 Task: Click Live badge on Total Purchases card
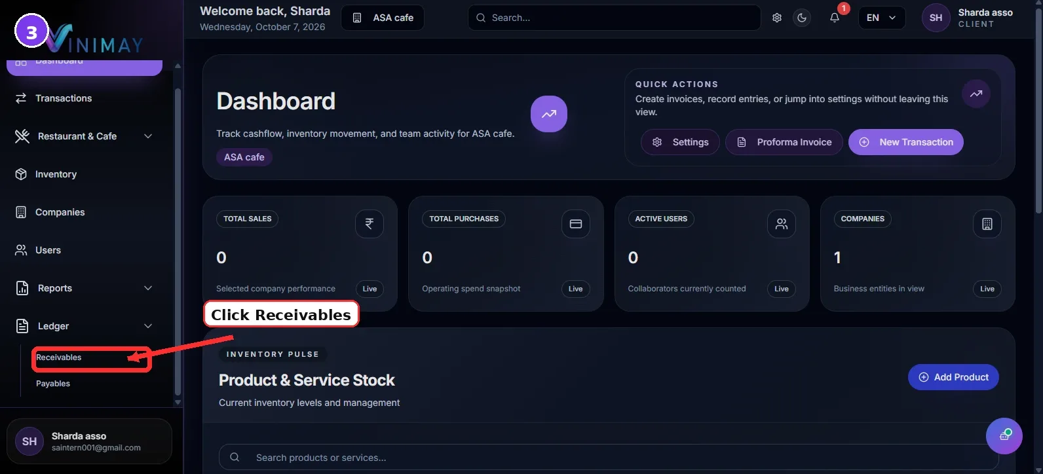(576, 289)
